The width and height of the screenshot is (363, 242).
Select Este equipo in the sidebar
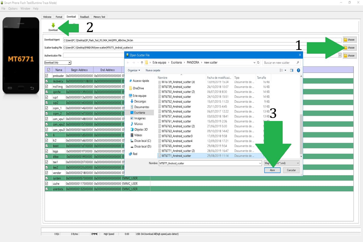[137, 96]
